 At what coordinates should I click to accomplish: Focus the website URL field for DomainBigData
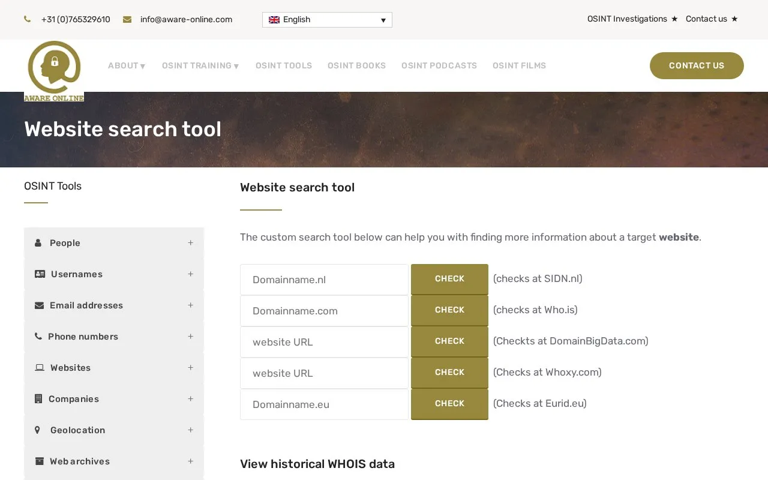point(324,342)
